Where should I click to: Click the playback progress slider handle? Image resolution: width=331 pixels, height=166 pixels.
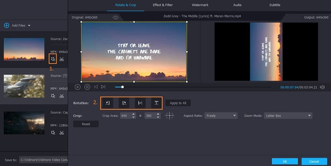[122, 87]
